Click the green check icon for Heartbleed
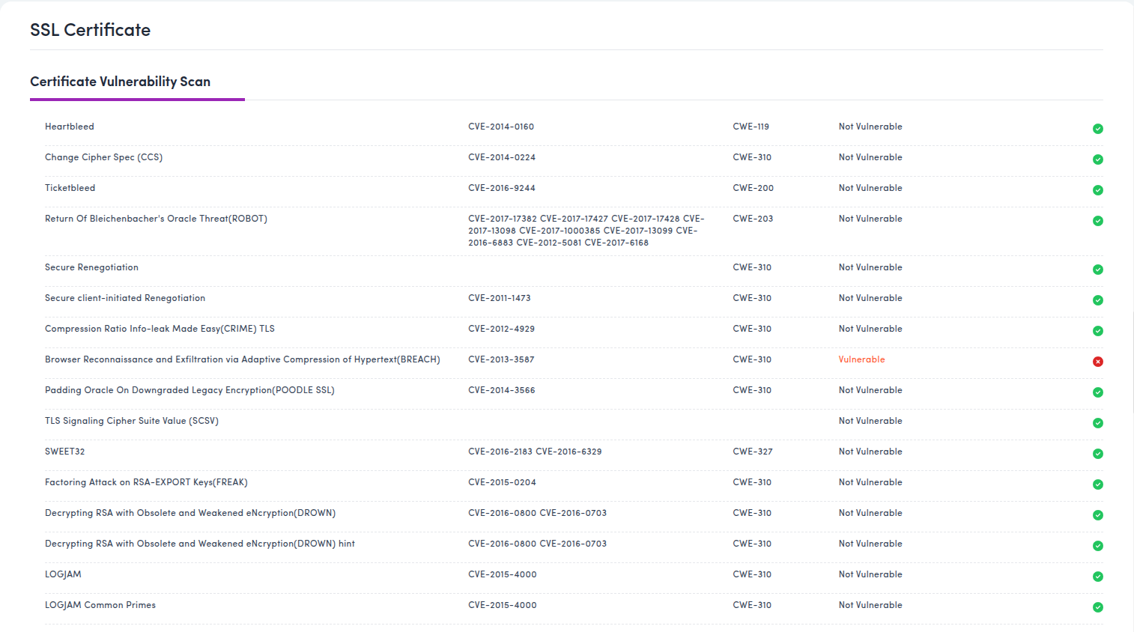Image resolution: width=1134 pixels, height=632 pixels. (1097, 129)
